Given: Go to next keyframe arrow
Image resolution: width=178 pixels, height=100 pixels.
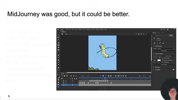Looking at the screenshot, I should pyautogui.click(x=106, y=76).
